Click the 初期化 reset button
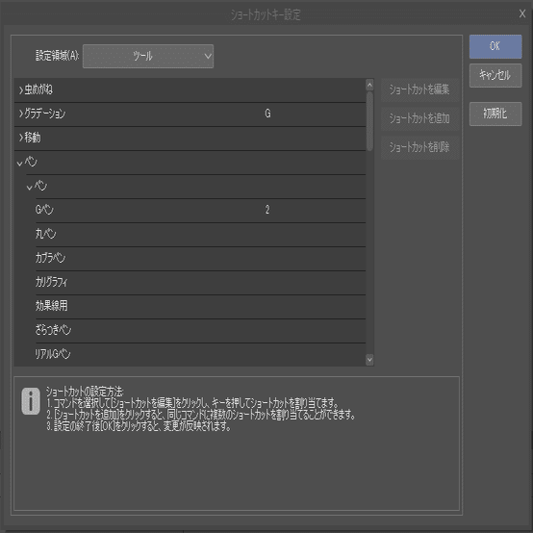533x533 pixels. tap(495, 114)
